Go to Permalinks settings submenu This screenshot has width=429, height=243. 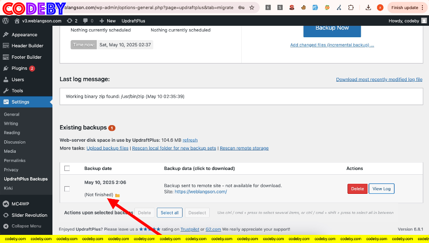point(14,160)
